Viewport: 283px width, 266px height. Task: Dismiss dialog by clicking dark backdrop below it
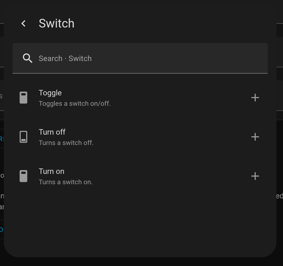141,262
